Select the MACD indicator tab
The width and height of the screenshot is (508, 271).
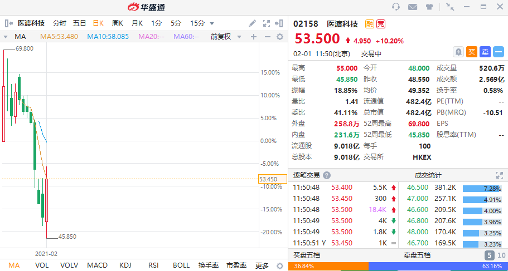tap(97, 265)
